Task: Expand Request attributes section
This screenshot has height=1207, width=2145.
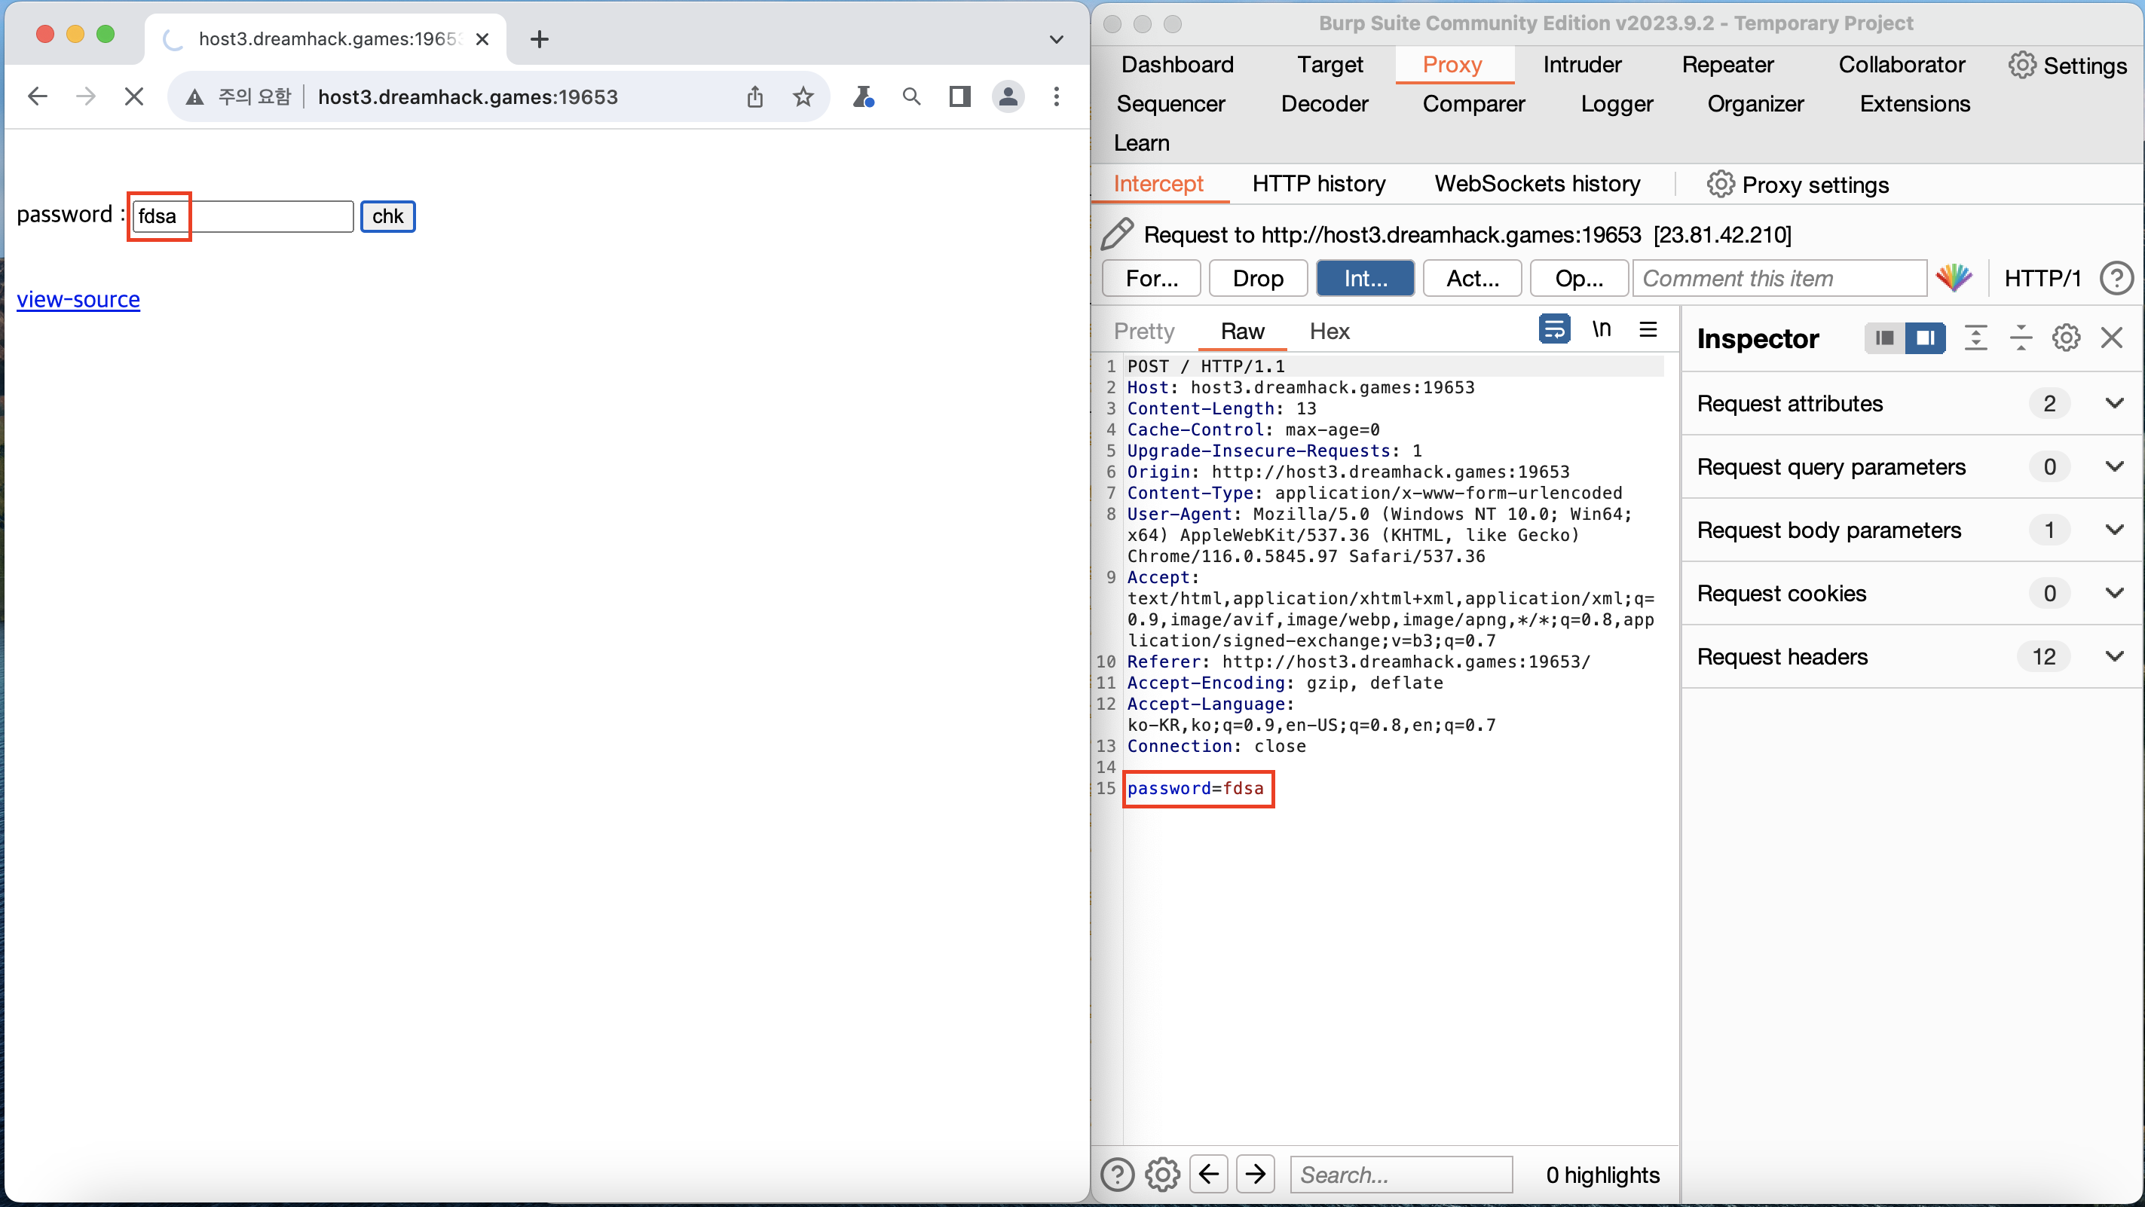Action: [x=2114, y=404]
